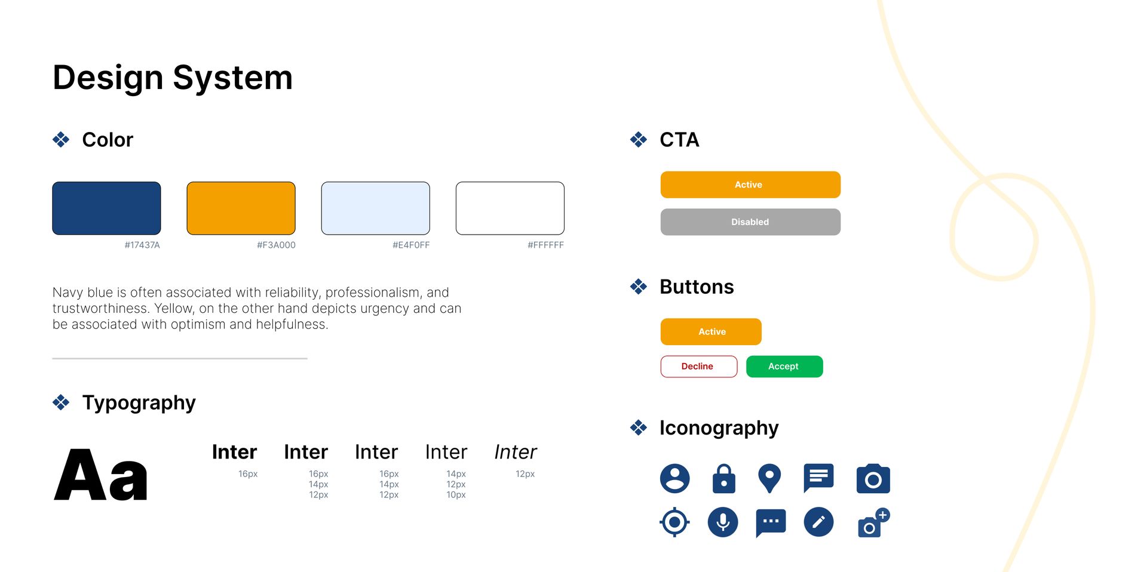Click the wide Active CTA button
Screen dimensions: 1147x572
[x=750, y=184]
